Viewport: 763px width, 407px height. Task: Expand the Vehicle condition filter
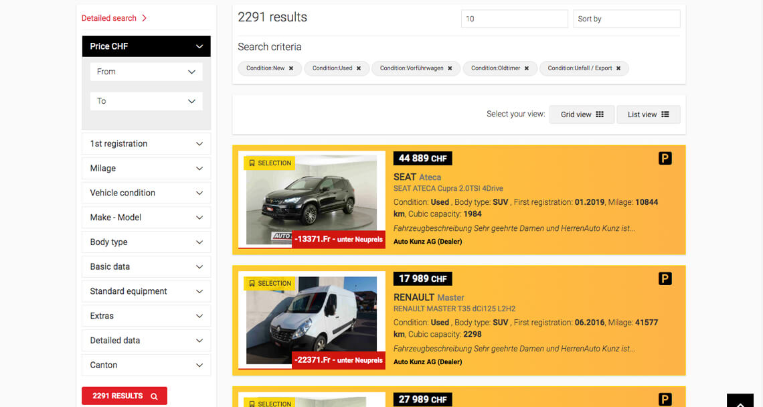click(x=147, y=193)
